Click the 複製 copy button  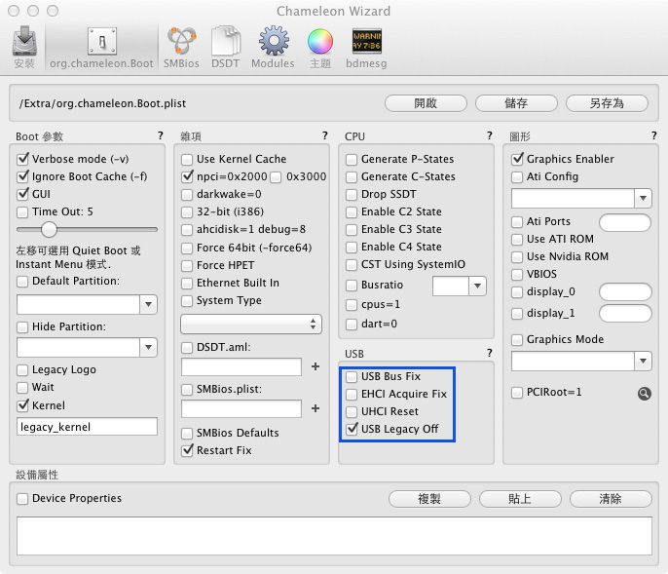(x=429, y=499)
